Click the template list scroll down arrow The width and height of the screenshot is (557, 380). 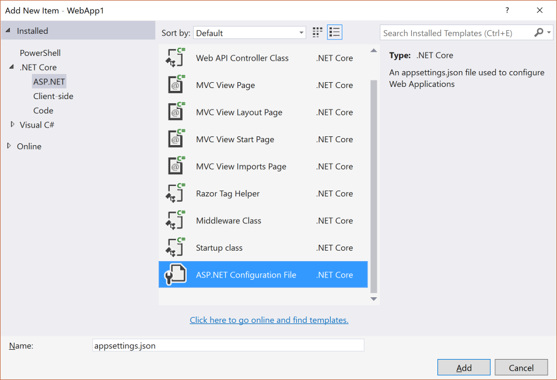pos(373,299)
